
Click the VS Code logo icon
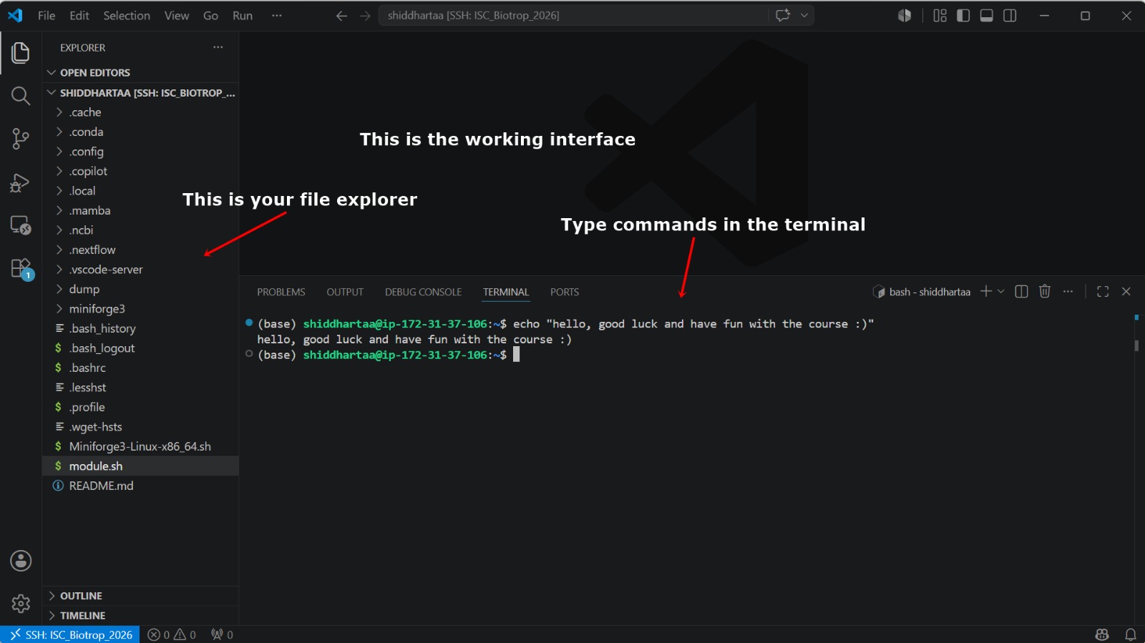pos(15,15)
